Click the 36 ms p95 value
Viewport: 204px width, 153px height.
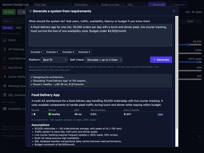[78, 114]
